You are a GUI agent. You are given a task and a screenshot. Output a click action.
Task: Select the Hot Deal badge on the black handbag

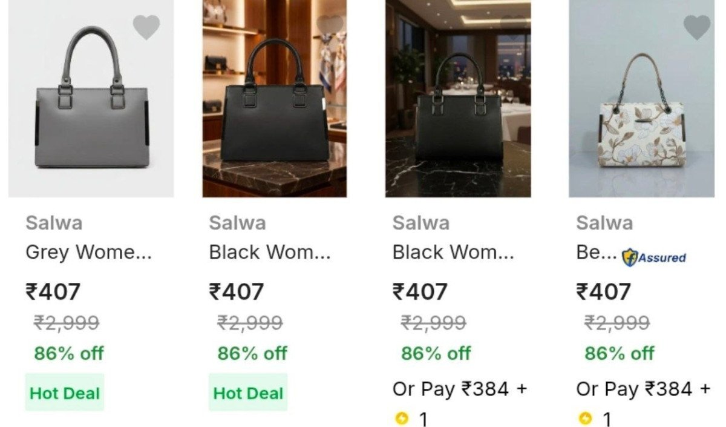point(247,392)
